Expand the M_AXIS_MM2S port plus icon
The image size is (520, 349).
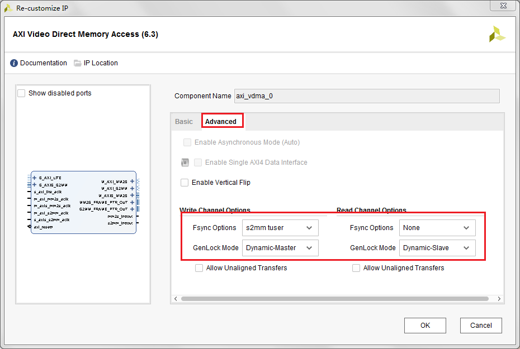[x=132, y=195]
